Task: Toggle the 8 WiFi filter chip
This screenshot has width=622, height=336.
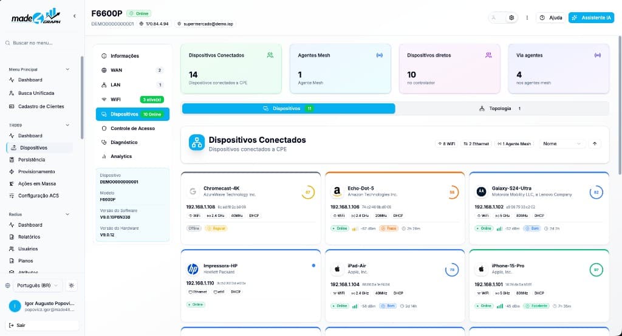Action: pyautogui.click(x=446, y=144)
